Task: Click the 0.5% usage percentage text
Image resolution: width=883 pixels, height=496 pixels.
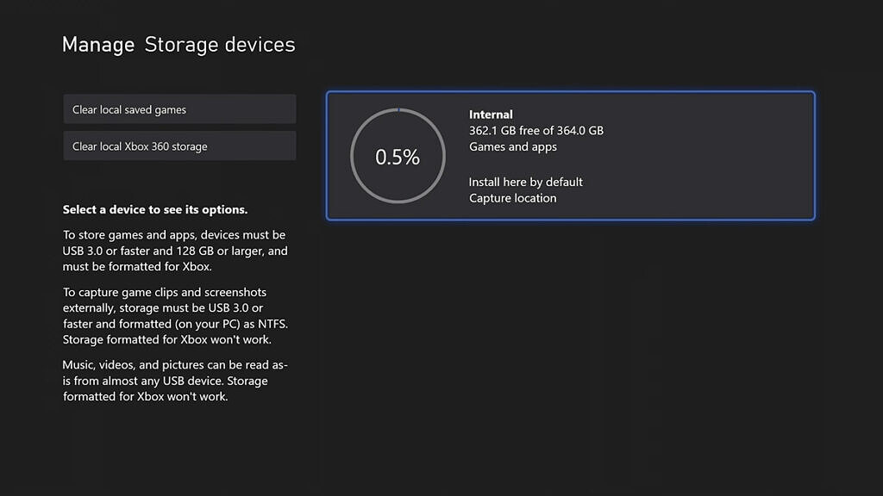Action: (398, 157)
